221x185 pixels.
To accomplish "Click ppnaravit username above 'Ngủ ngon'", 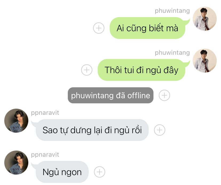I will tap(45, 155).
